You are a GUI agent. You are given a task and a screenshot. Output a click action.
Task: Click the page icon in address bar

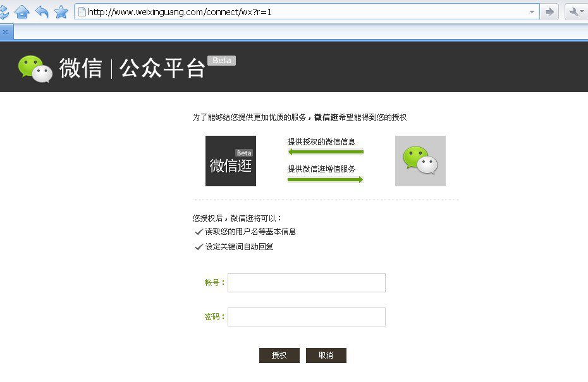point(82,12)
